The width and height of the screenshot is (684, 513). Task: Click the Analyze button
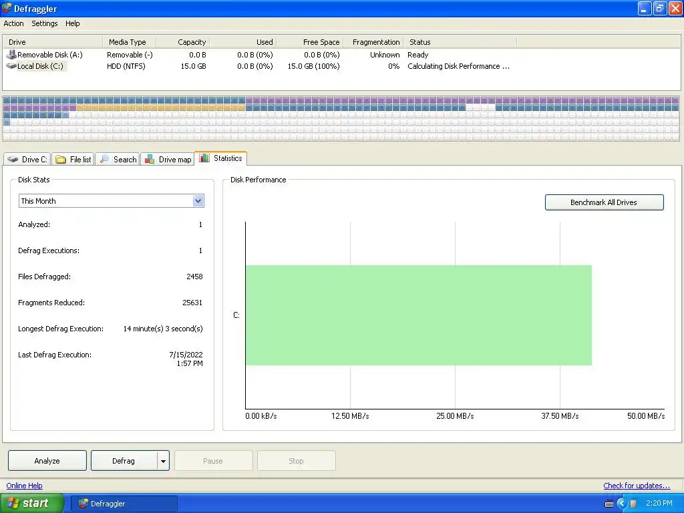(47, 461)
